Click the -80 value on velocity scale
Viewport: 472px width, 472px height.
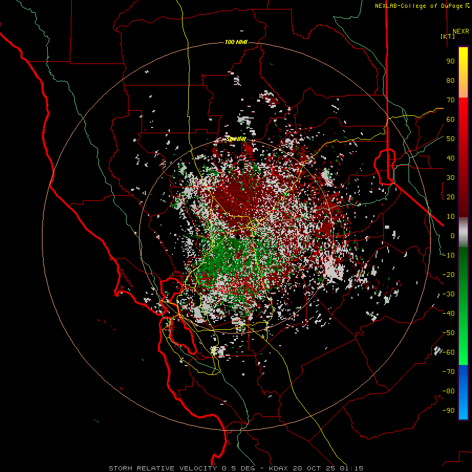[448, 391]
